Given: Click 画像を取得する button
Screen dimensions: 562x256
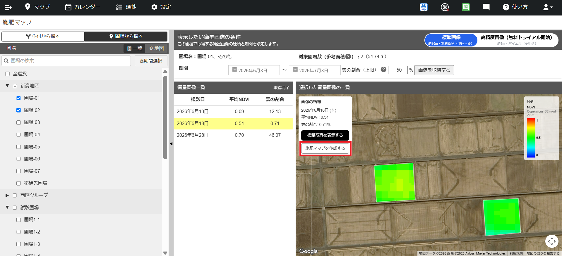Looking at the screenshot, I should pos(434,70).
